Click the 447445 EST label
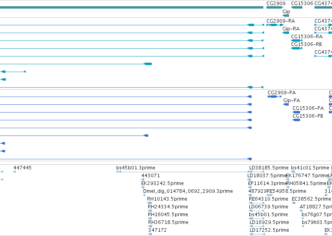The width and height of the screenshot is (332, 236). (23, 168)
